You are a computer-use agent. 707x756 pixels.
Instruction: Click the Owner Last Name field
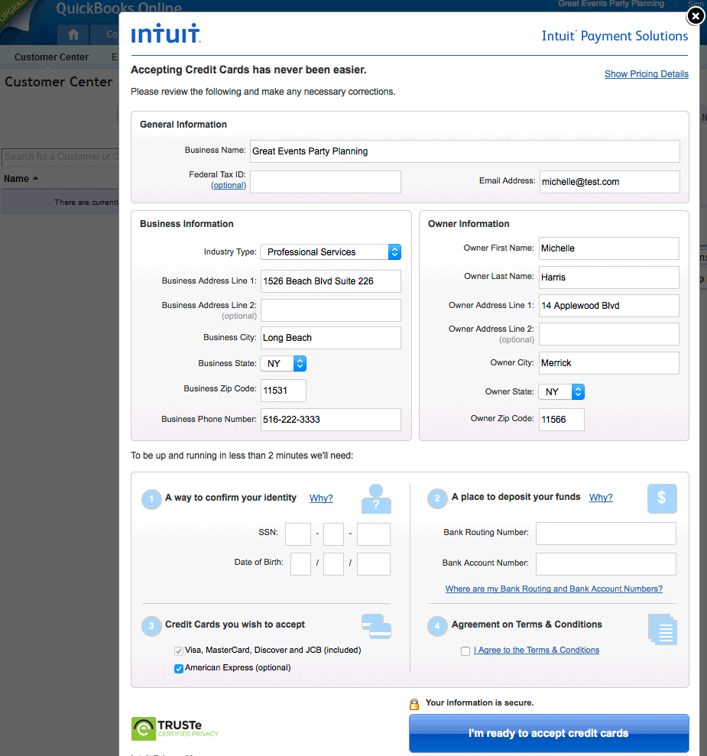tap(608, 277)
